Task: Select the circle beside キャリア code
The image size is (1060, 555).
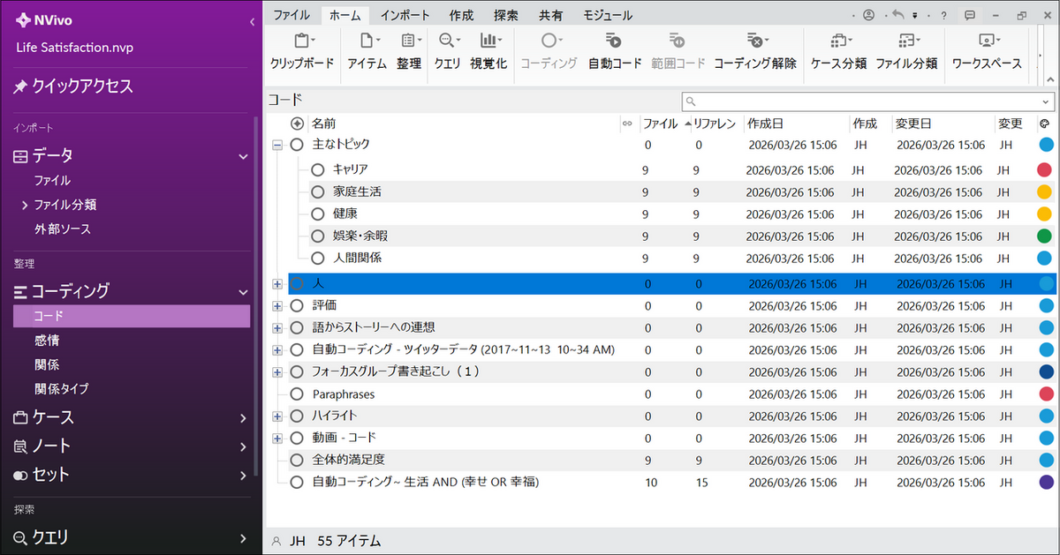Action: tap(318, 169)
